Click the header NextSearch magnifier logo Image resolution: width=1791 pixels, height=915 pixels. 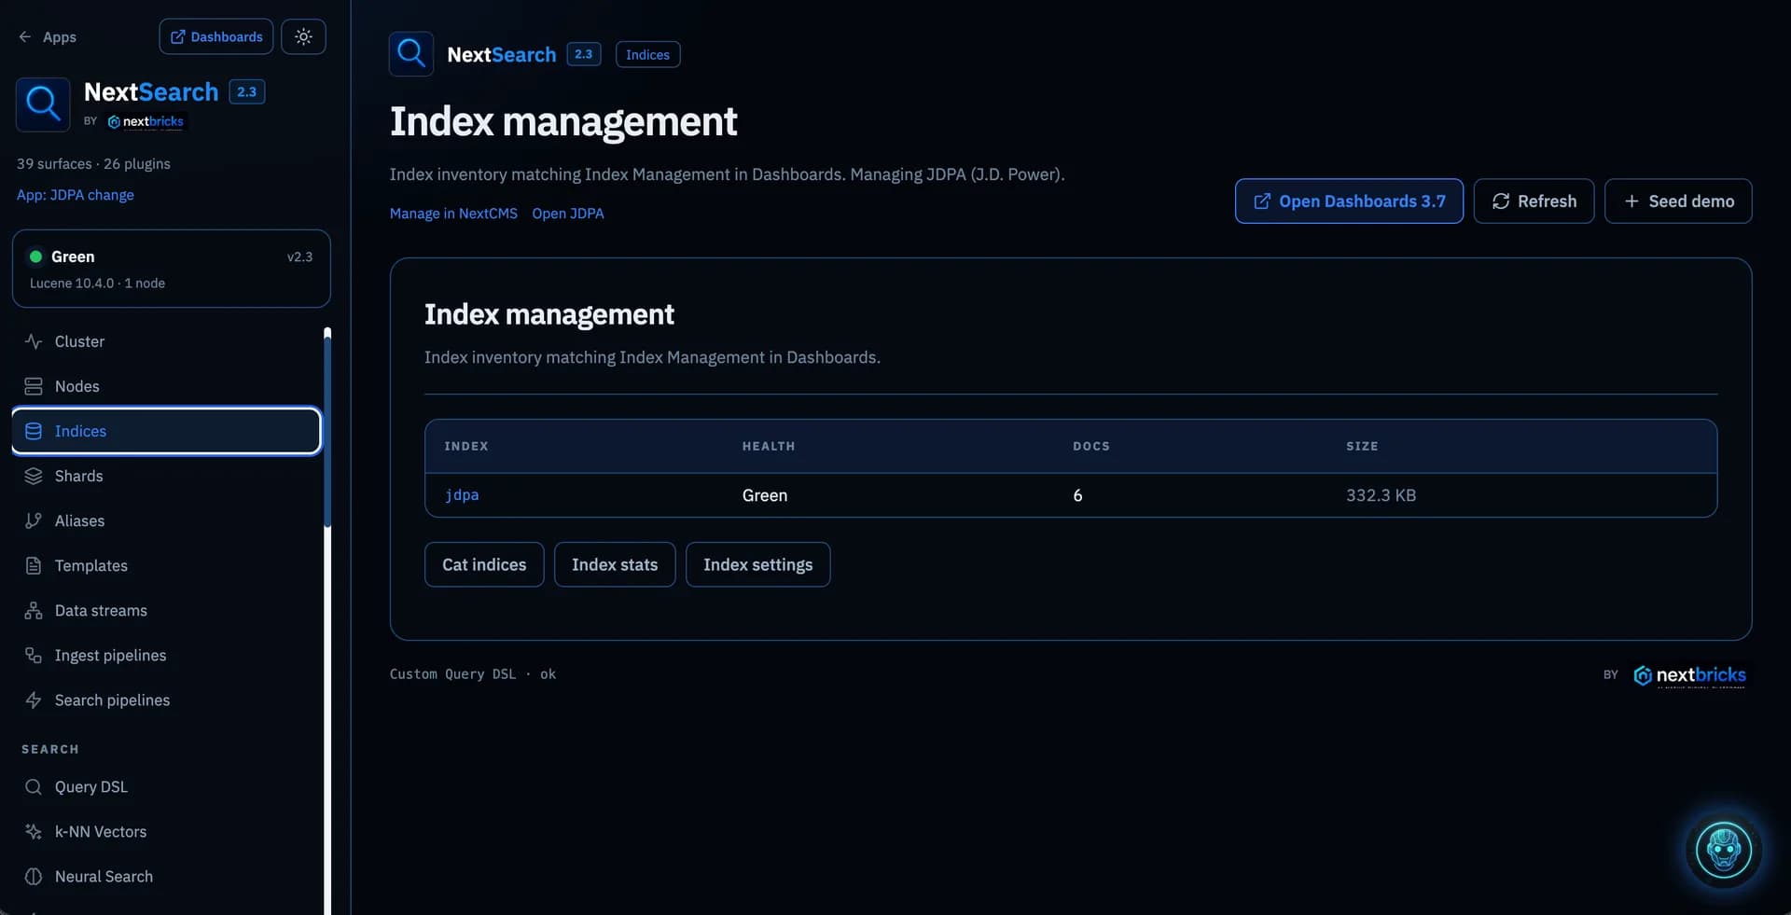411,54
